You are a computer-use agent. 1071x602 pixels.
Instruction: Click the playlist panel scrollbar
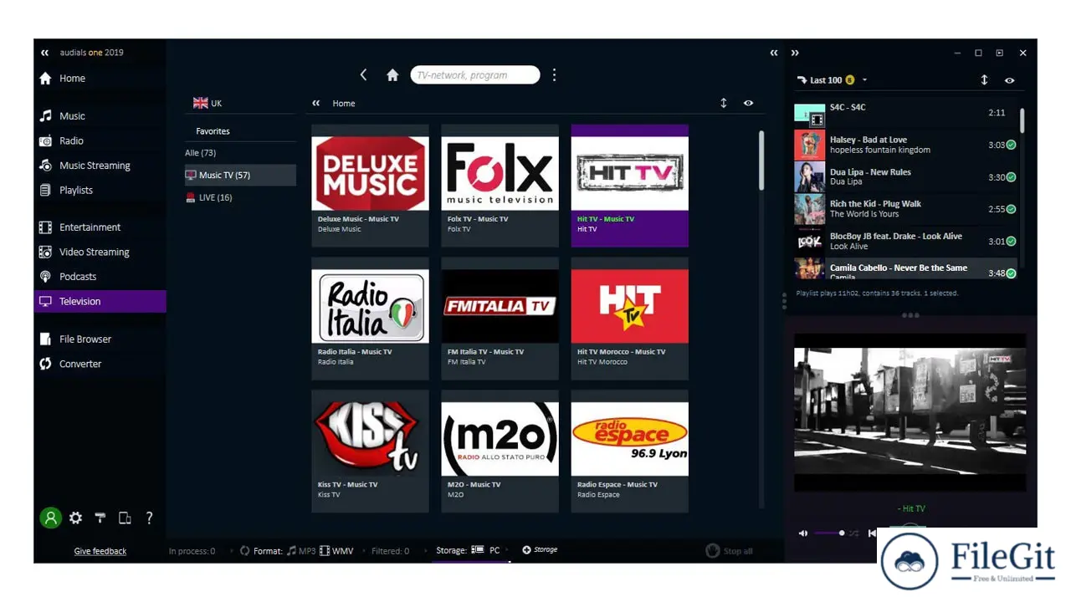1022,120
